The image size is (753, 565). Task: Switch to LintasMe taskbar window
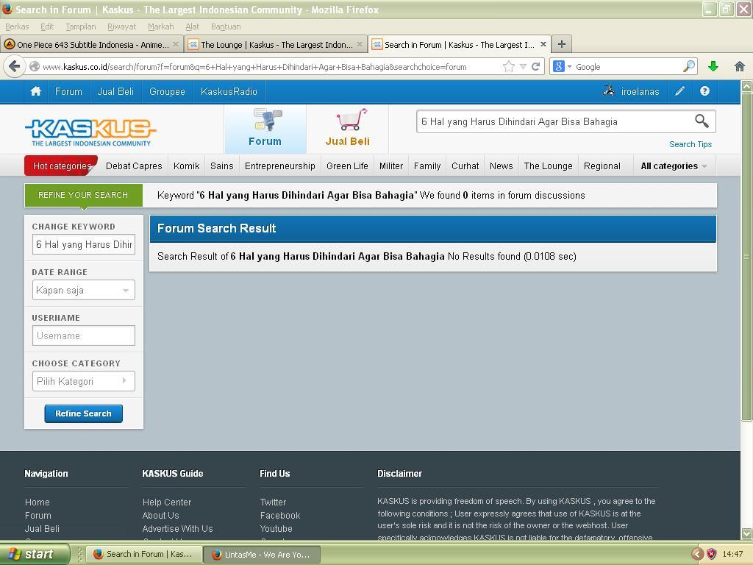click(x=262, y=555)
